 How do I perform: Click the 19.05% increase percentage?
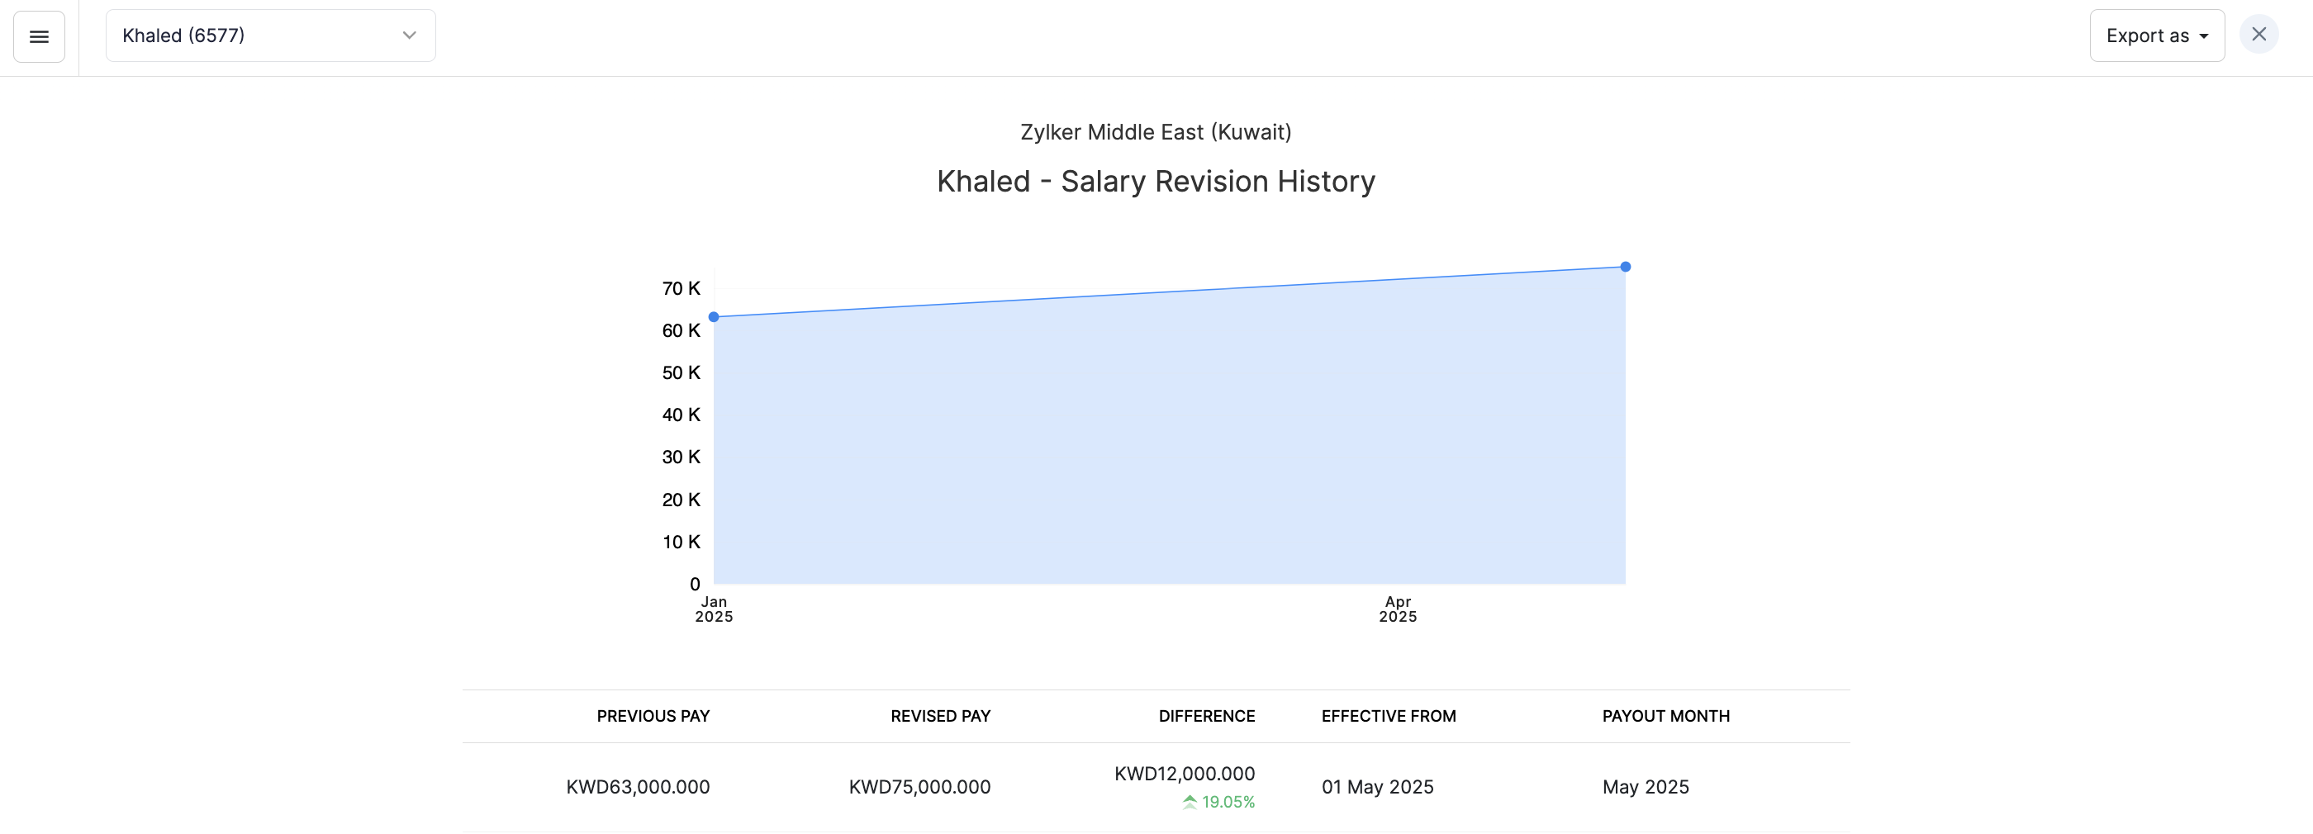click(x=1228, y=802)
